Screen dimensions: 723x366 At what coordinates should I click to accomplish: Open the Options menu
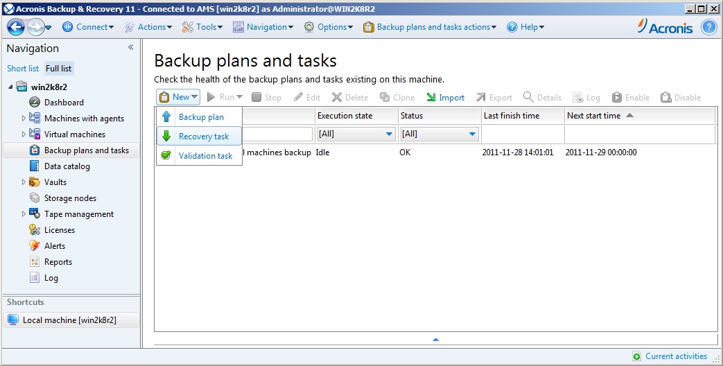tap(329, 27)
